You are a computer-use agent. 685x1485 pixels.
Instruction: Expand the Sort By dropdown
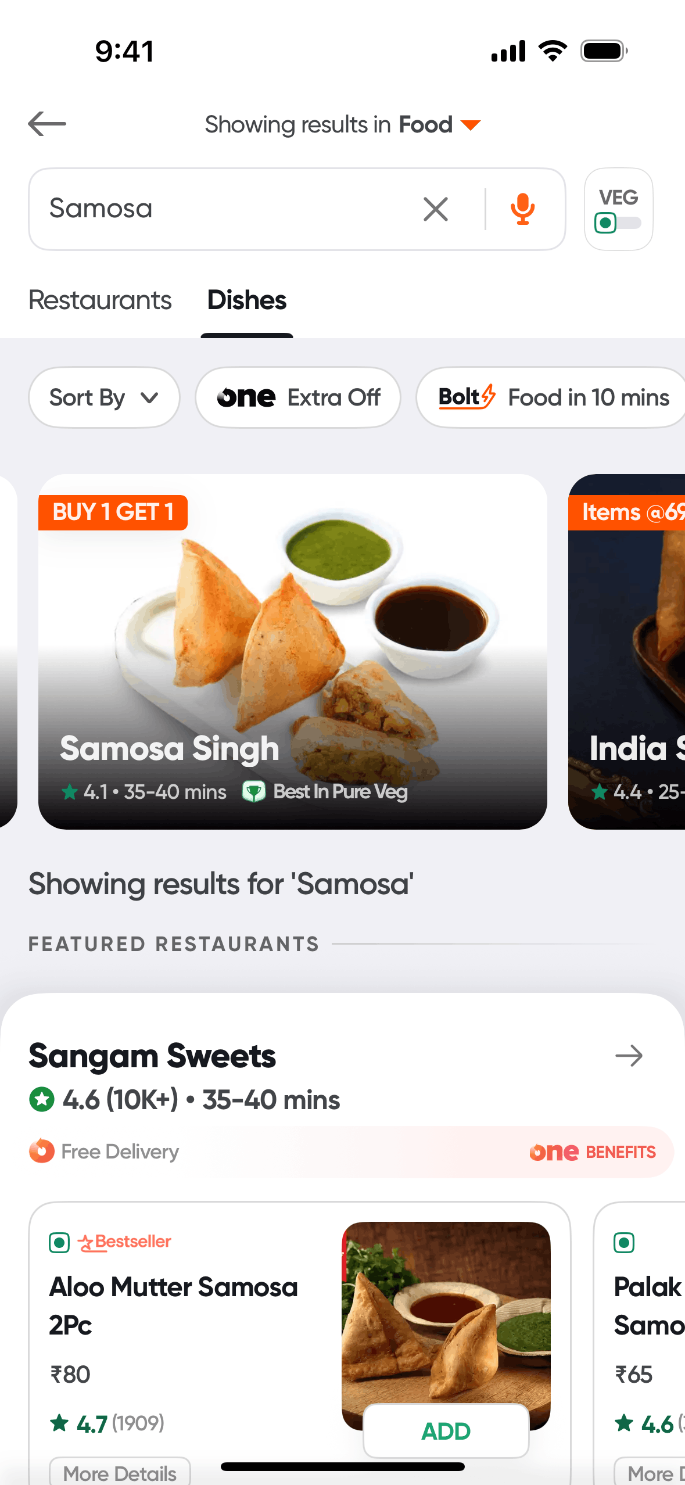[104, 398]
